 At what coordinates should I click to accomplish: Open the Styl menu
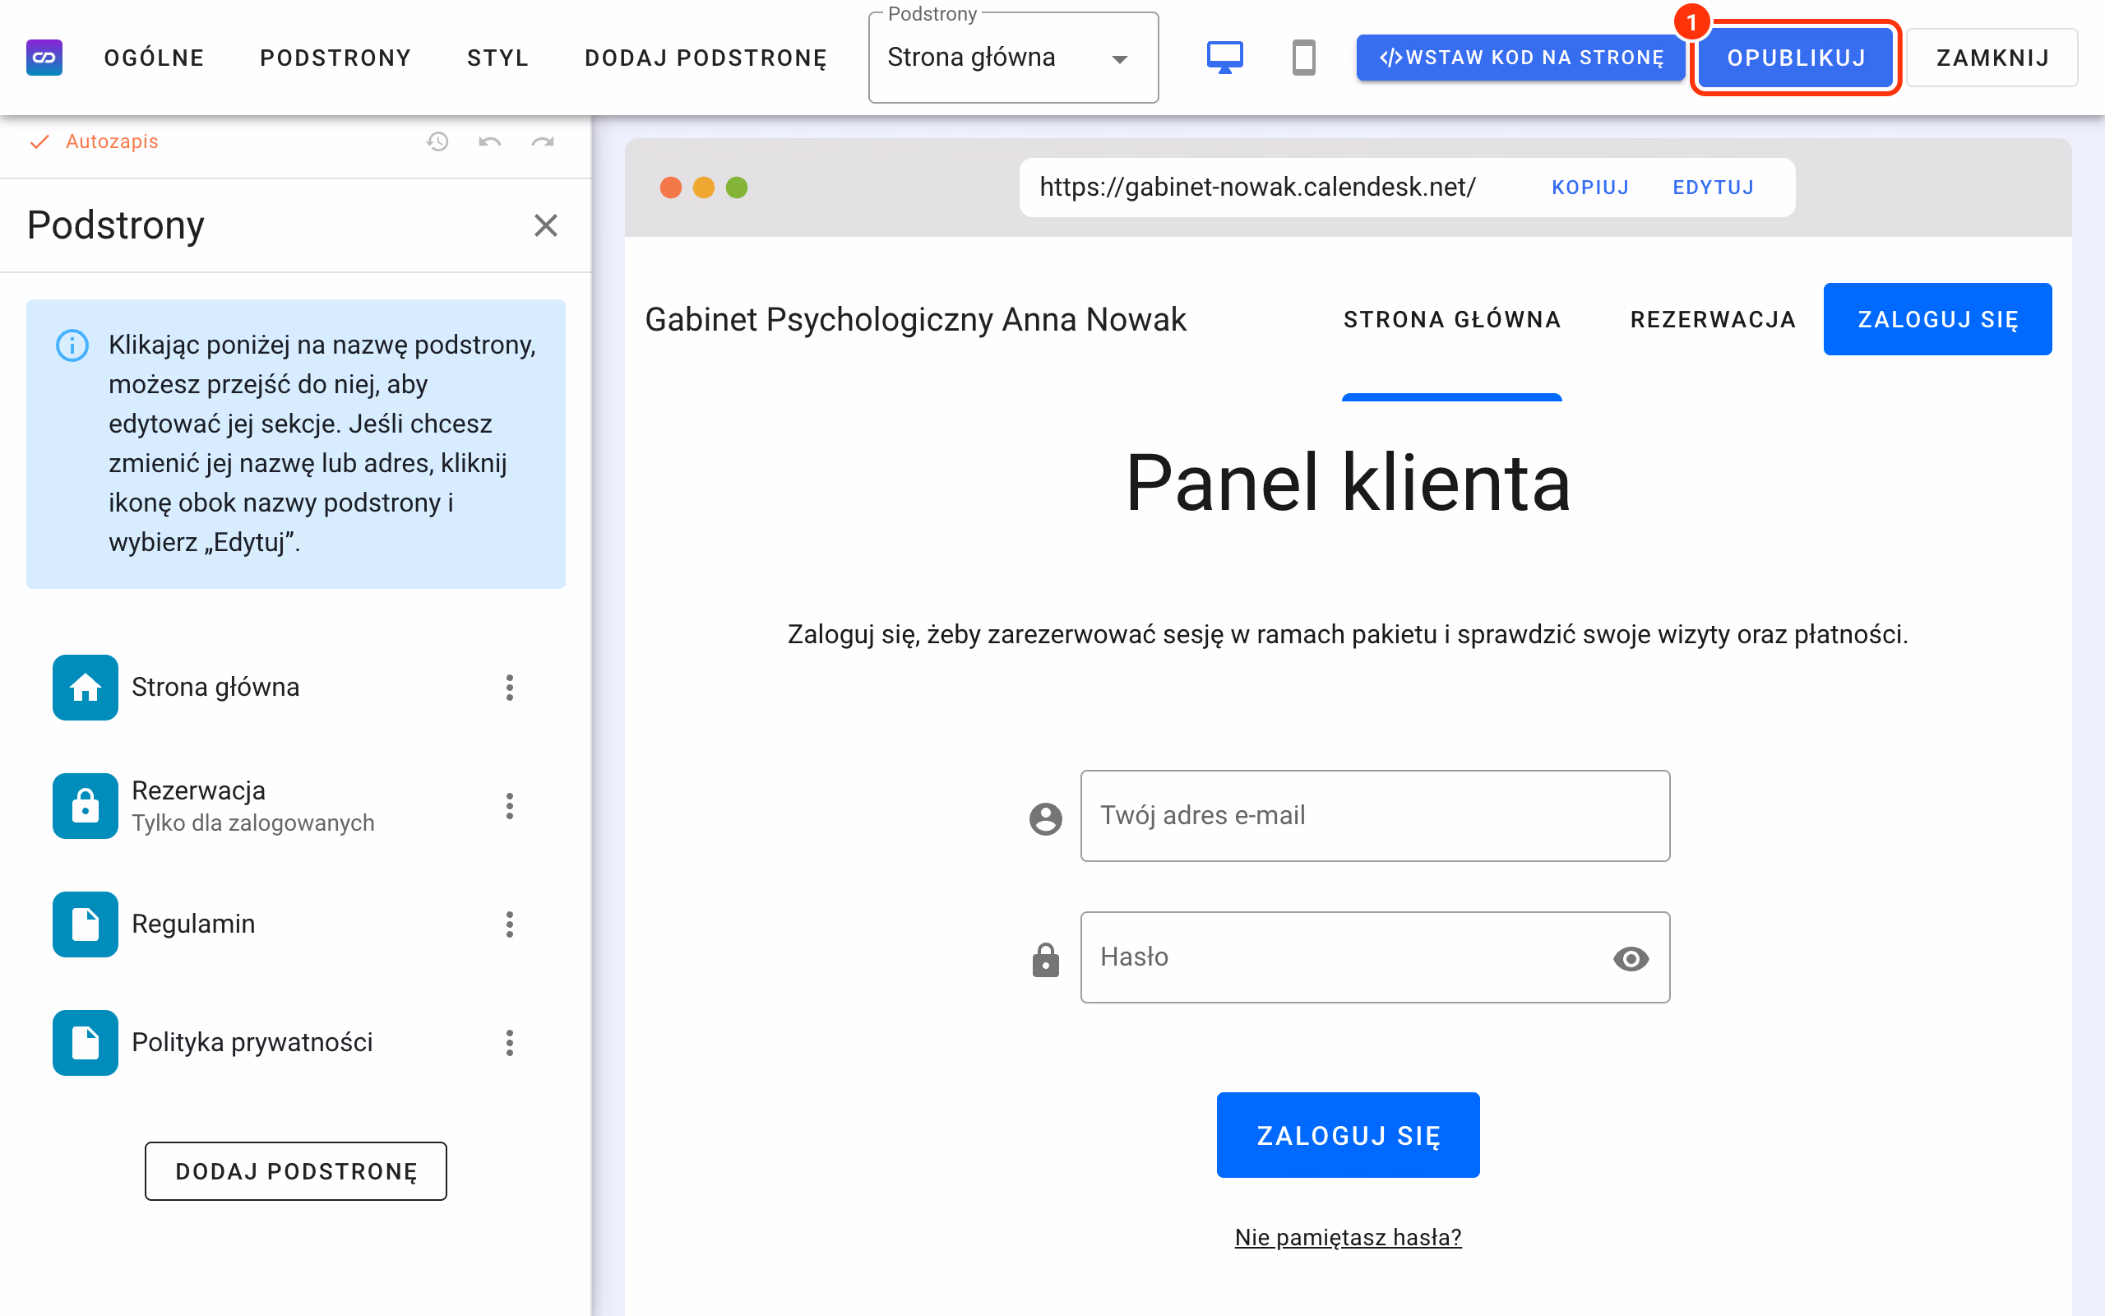pos(497,58)
